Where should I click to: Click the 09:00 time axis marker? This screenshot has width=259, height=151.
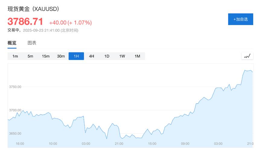(185, 143)
